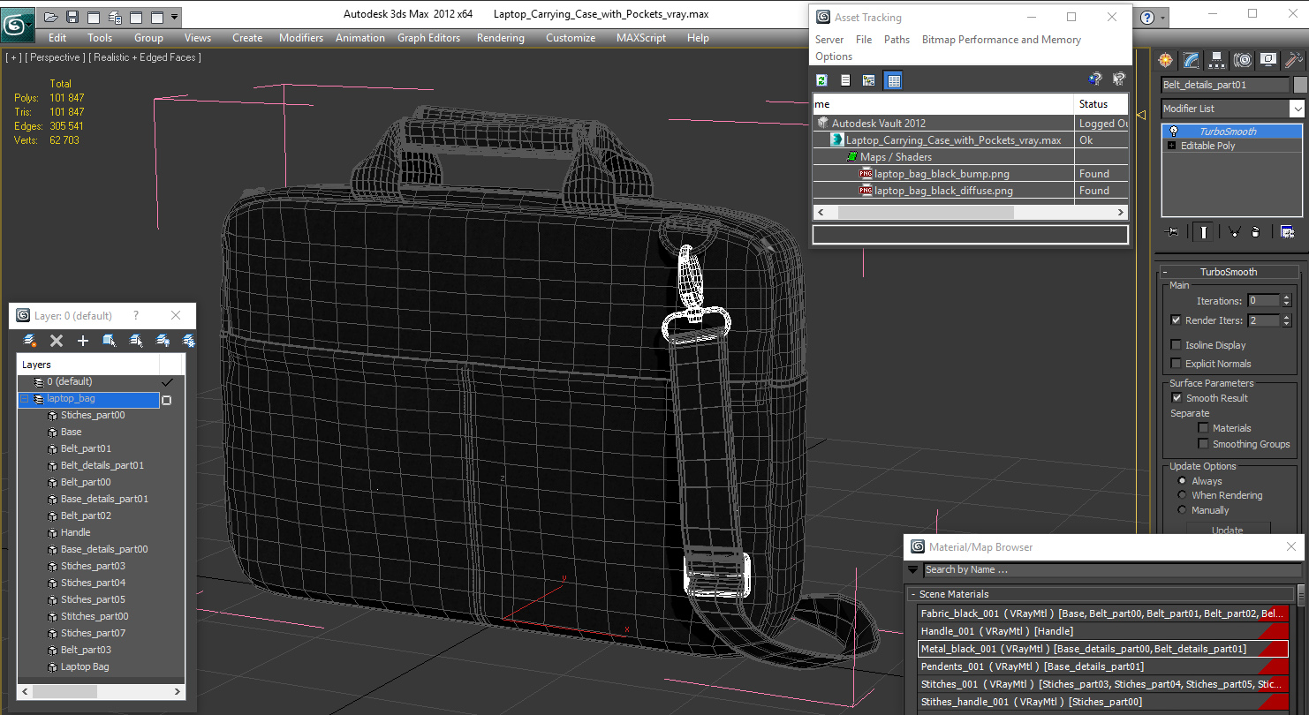Click the viewport [+] menu label
The image size is (1309, 715).
tap(13, 57)
